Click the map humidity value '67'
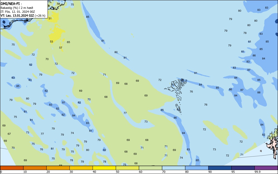This screenshot has height=174, width=278. [x=9, y=134]
